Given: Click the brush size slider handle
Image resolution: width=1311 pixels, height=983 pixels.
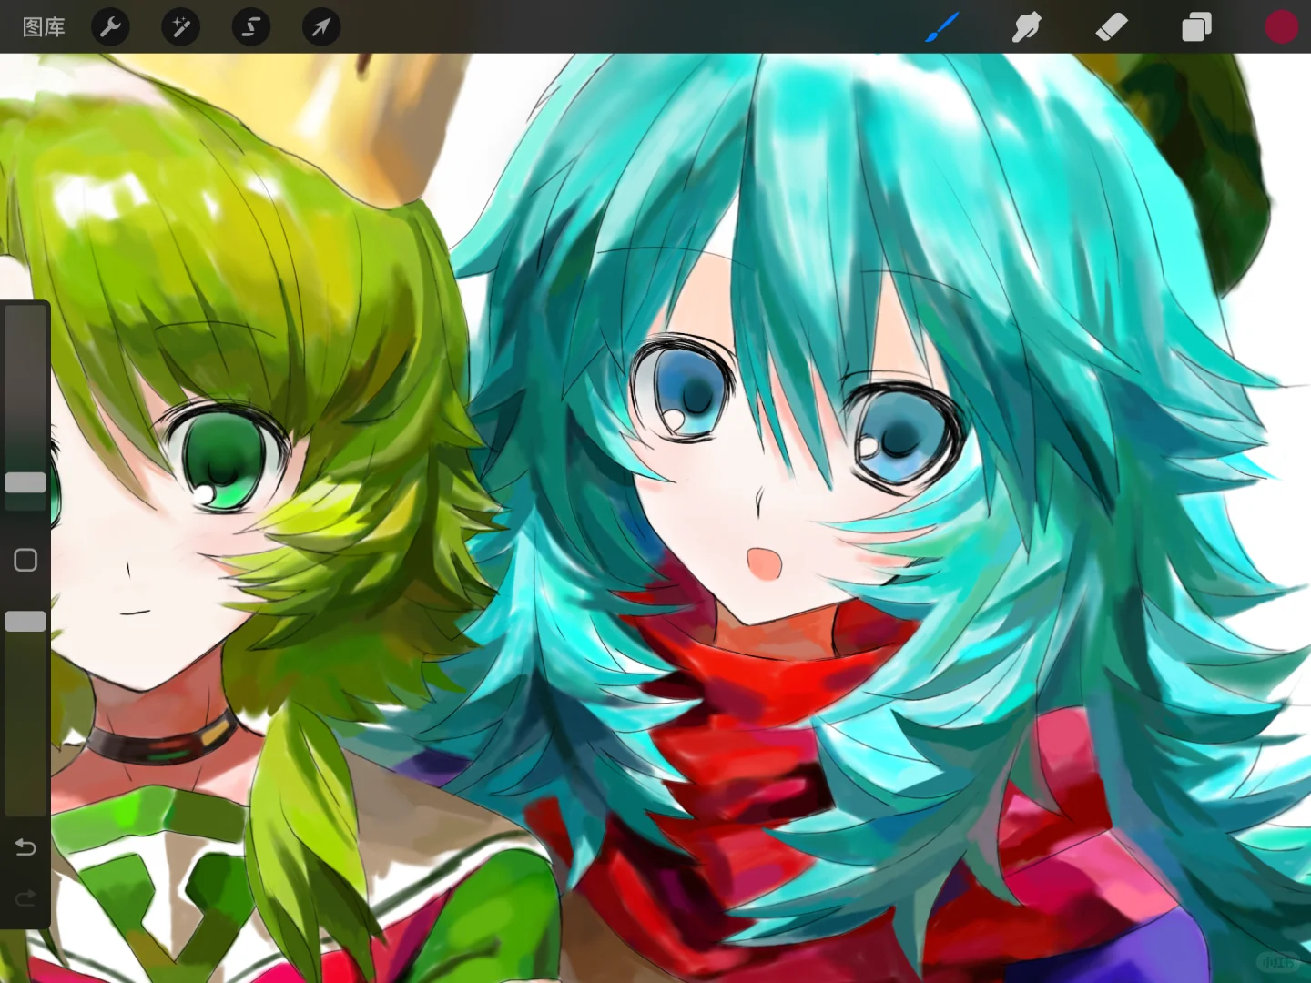Looking at the screenshot, I should point(25,482).
